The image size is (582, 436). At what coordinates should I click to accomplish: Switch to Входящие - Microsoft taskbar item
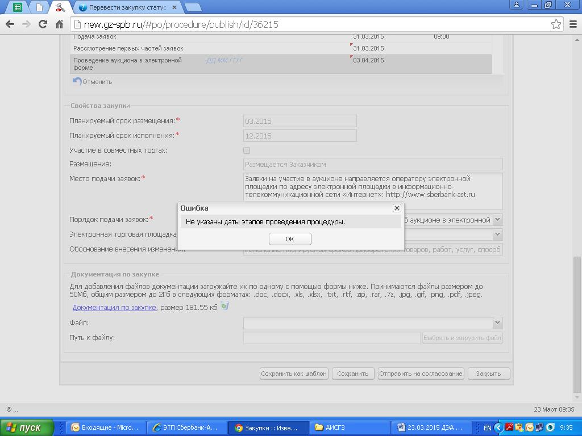tap(105, 427)
